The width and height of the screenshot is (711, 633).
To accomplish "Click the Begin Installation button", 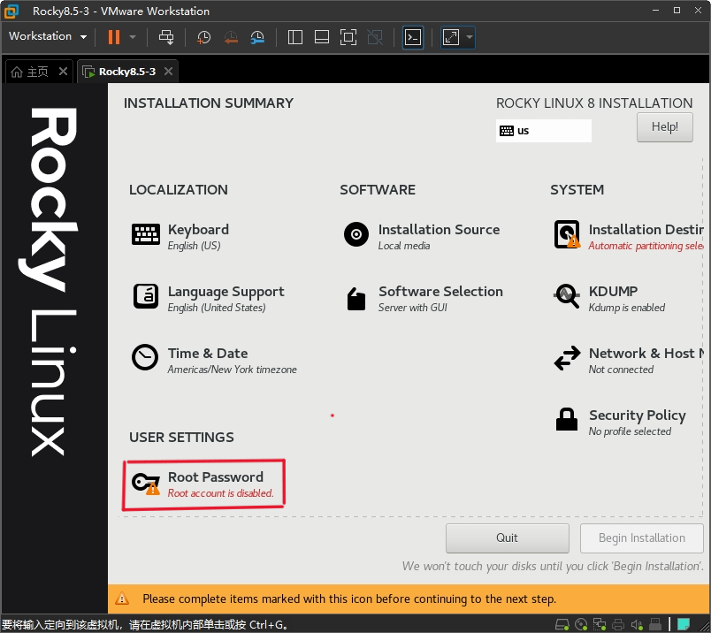I will click(642, 538).
